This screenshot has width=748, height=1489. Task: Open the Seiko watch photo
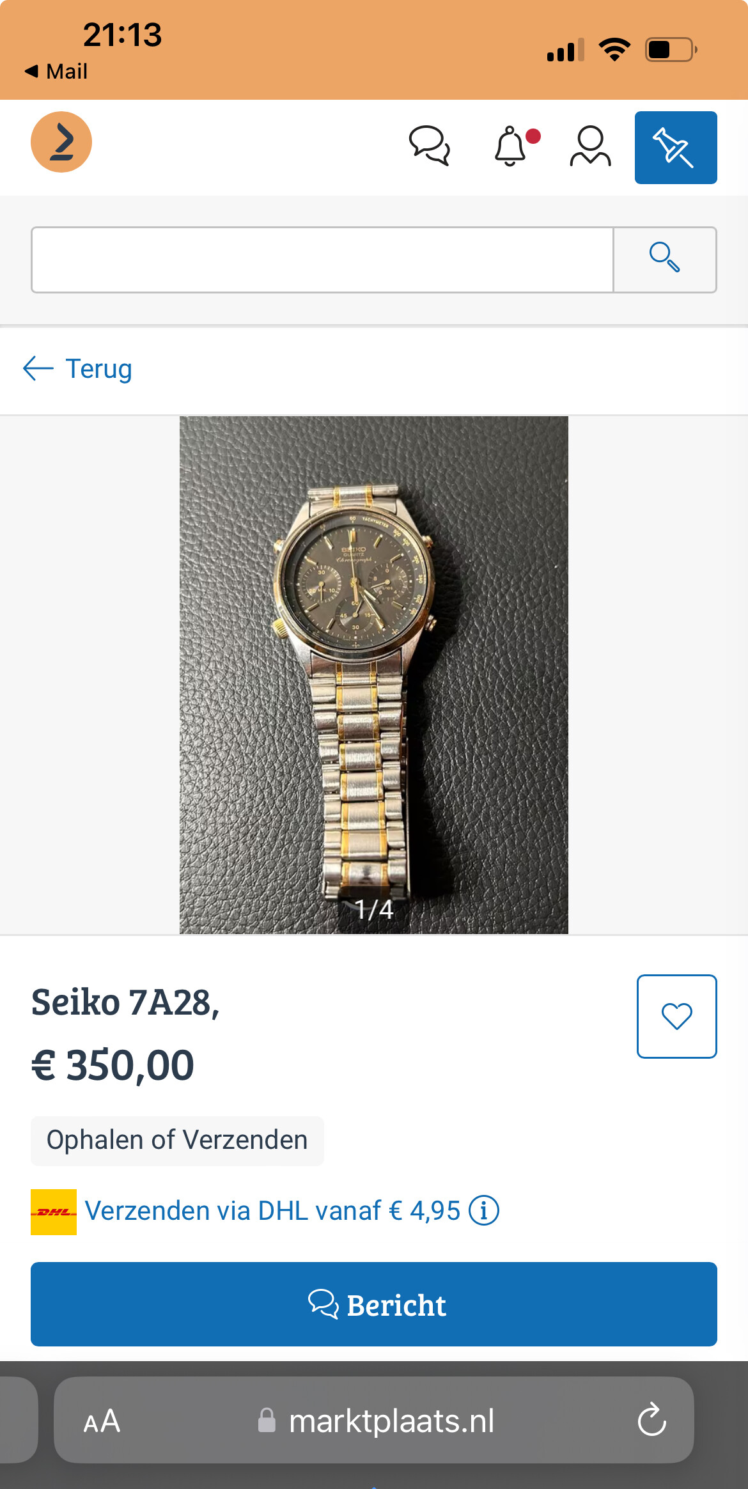pos(373,674)
